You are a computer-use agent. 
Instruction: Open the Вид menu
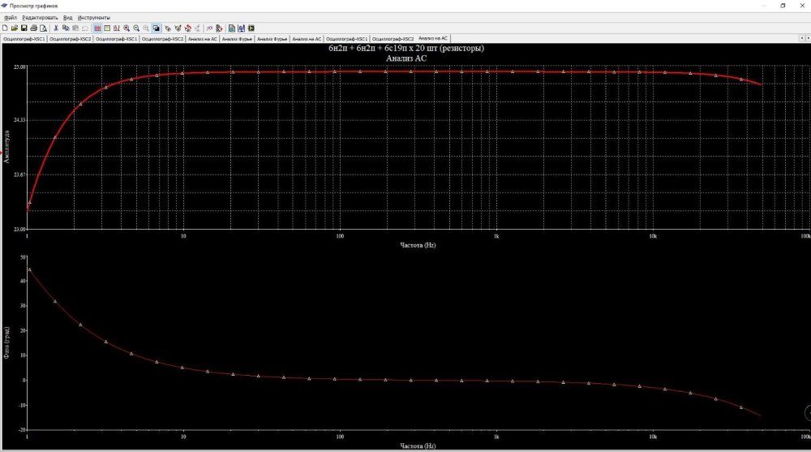click(67, 17)
